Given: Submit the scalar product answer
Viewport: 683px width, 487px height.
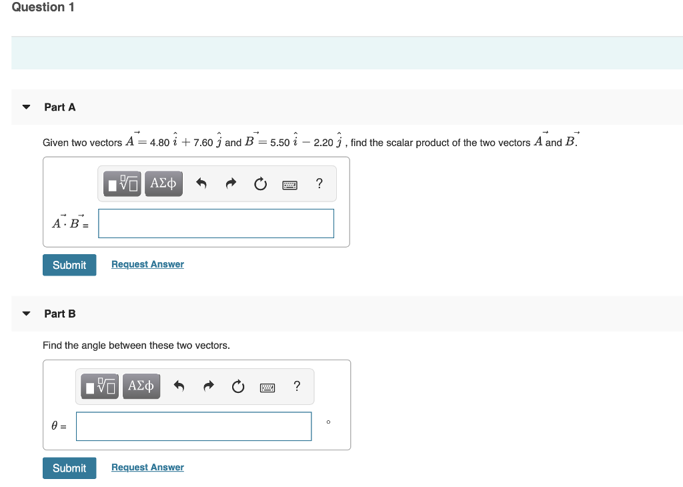Looking at the screenshot, I should 69,265.
